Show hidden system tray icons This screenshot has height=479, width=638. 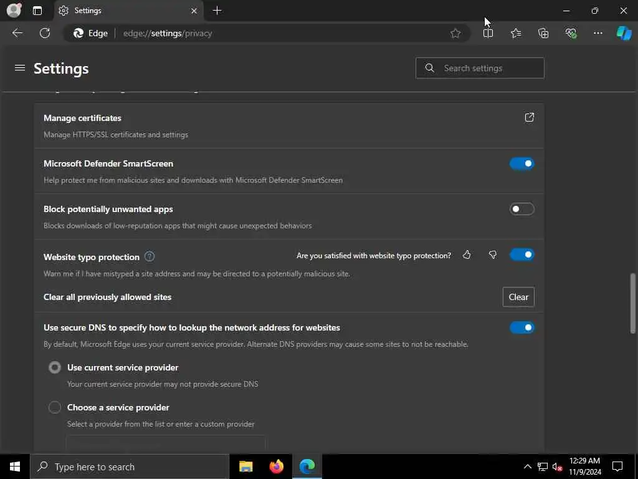(527, 467)
